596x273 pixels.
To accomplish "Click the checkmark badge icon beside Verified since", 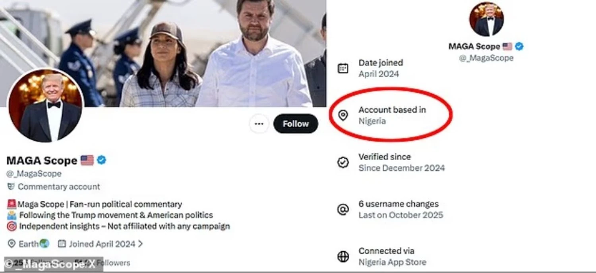I will [x=343, y=162].
